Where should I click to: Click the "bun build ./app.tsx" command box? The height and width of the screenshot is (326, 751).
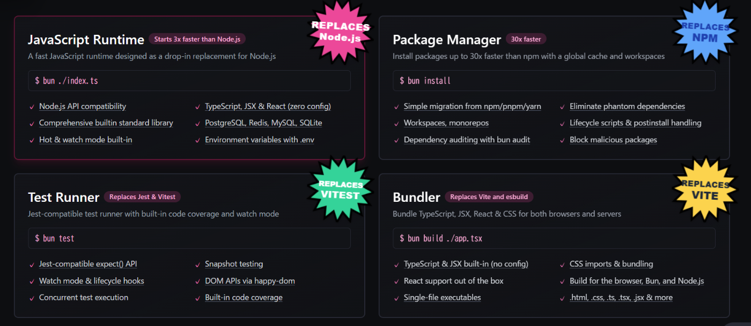coord(554,238)
